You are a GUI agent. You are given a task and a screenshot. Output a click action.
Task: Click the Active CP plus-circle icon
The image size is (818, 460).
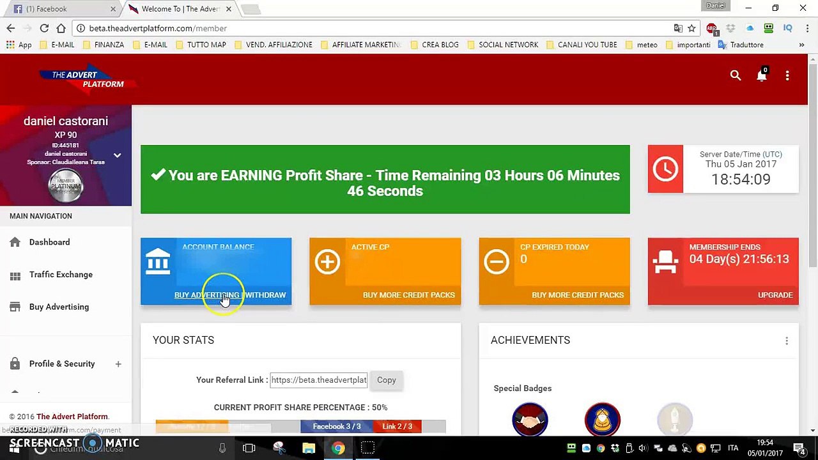[x=327, y=261]
